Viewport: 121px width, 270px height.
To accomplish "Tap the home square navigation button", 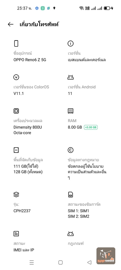I will point(60,263).
